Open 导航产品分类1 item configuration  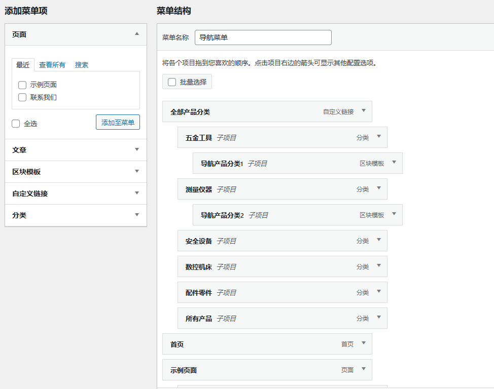click(394, 163)
